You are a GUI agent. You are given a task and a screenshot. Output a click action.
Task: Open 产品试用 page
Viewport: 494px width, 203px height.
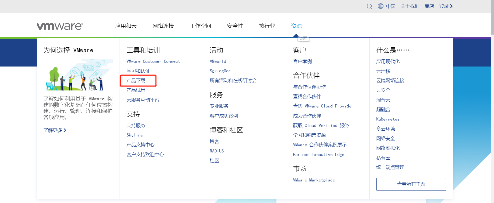click(x=136, y=90)
